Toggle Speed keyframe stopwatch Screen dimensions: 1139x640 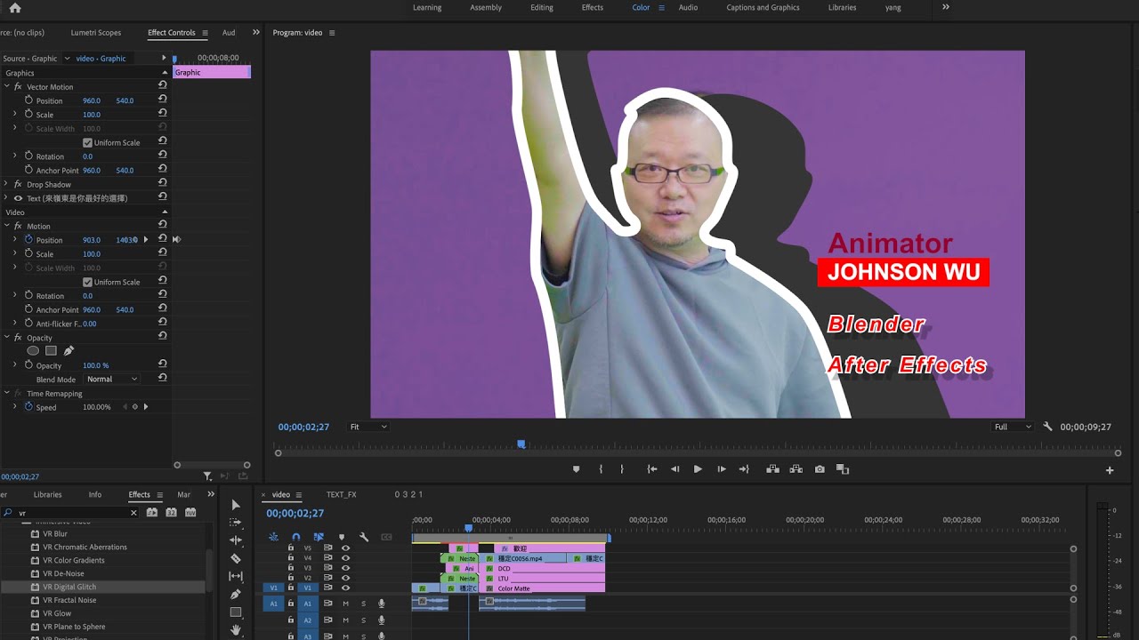[28, 406]
